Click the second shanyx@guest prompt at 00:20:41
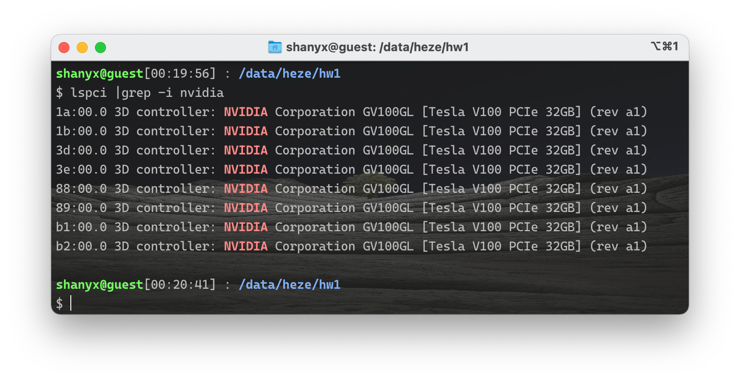 pos(100,285)
